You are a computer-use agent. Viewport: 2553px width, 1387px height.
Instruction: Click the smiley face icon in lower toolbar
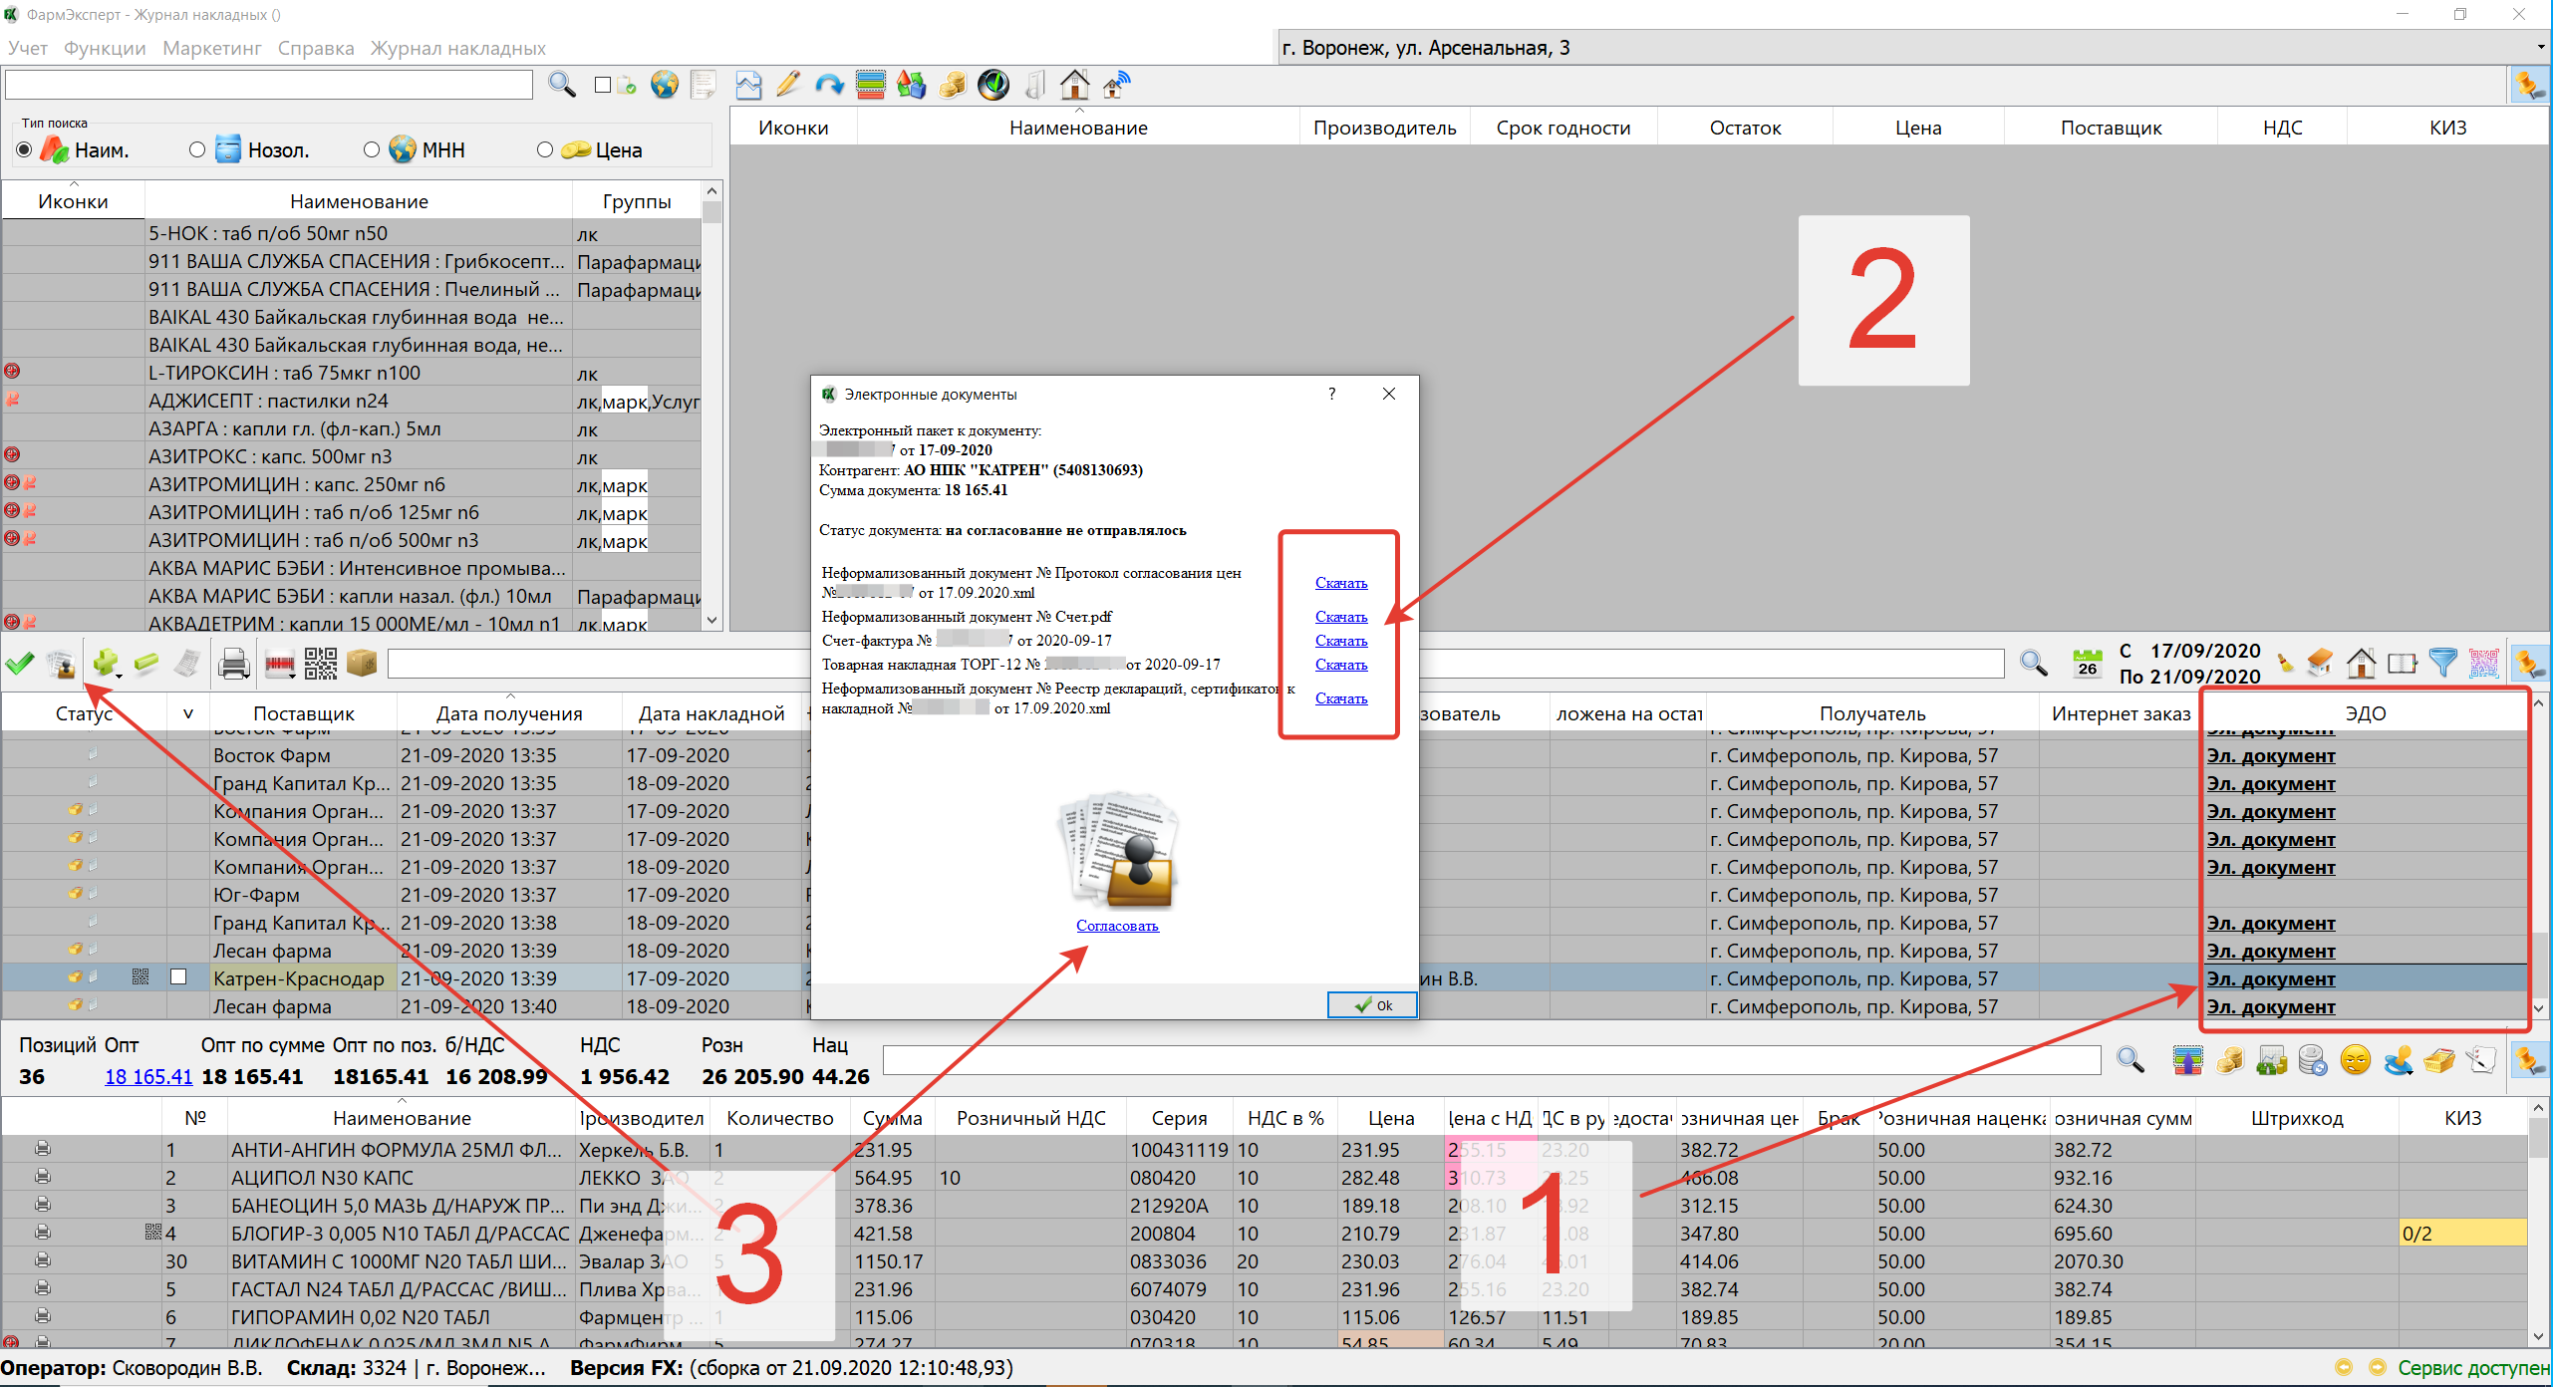[2355, 1060]
